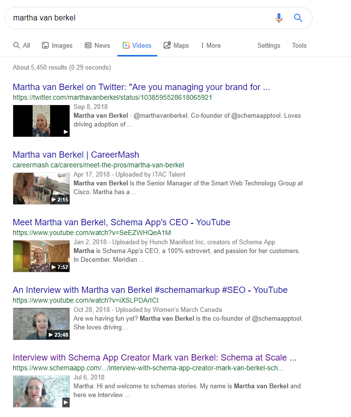
Task: Play the Twitter video thumbnail
Action: click(x=41, y=121)
